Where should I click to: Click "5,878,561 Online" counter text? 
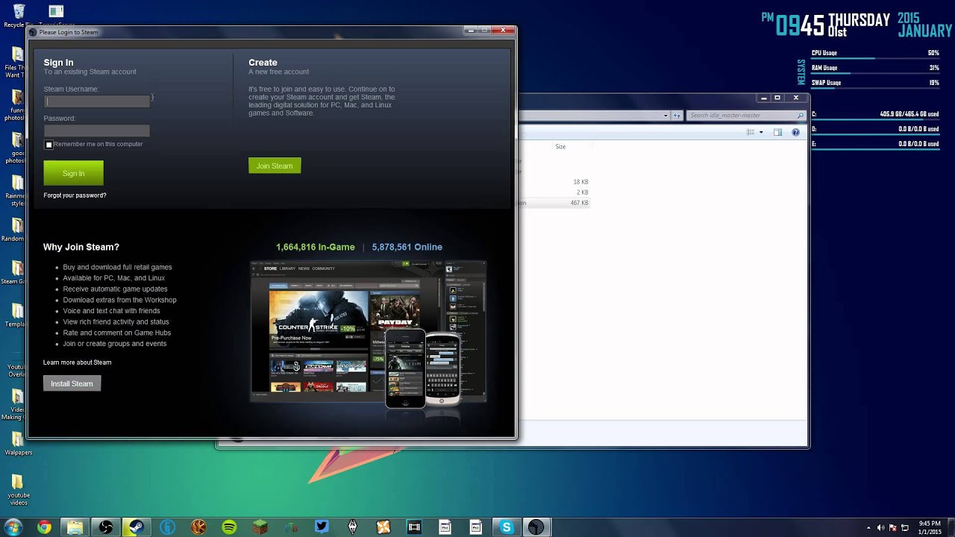pos(407,247)
